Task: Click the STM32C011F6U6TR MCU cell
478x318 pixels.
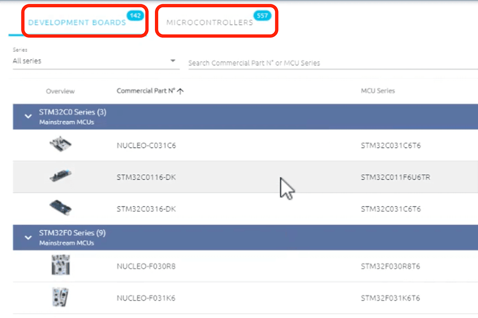Action: click(x=395, y=177)
